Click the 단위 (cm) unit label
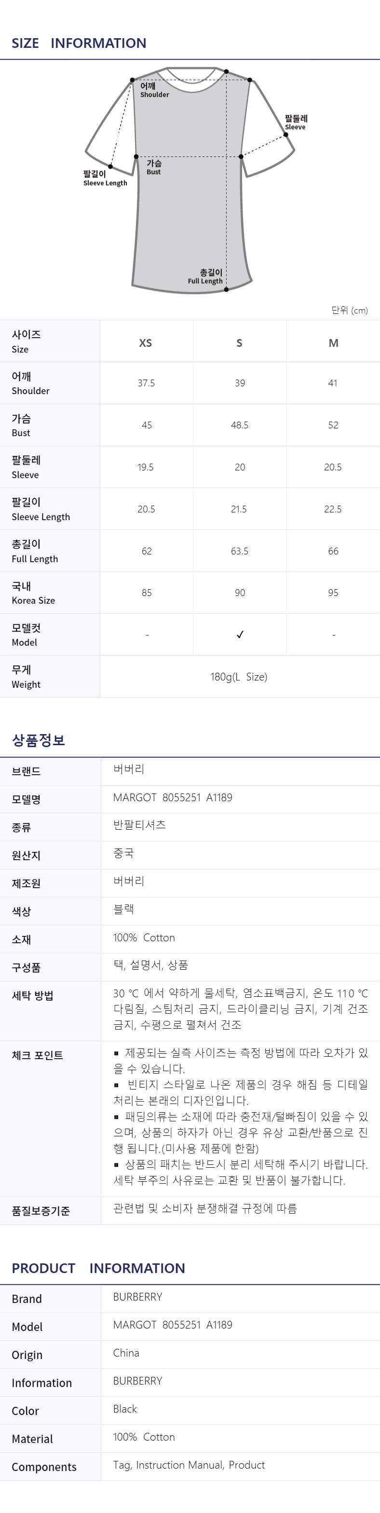Screen dimensions: 380x1513 350,310
